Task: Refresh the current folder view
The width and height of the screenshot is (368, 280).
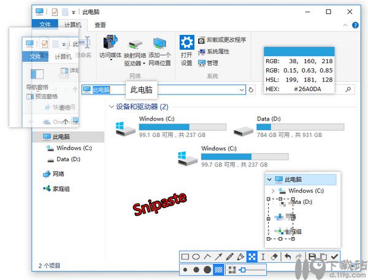Action: click(251, 90)
